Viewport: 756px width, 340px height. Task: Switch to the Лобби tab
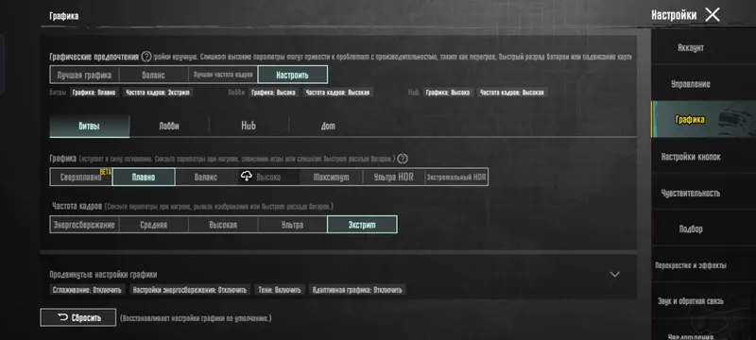tap(169, 127)
